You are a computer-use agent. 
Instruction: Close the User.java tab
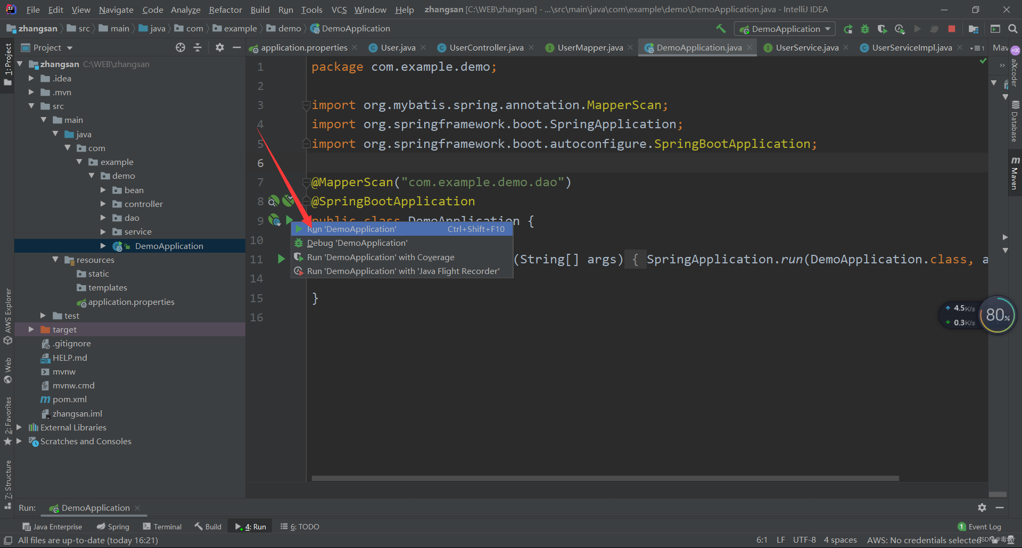[423, 47]
